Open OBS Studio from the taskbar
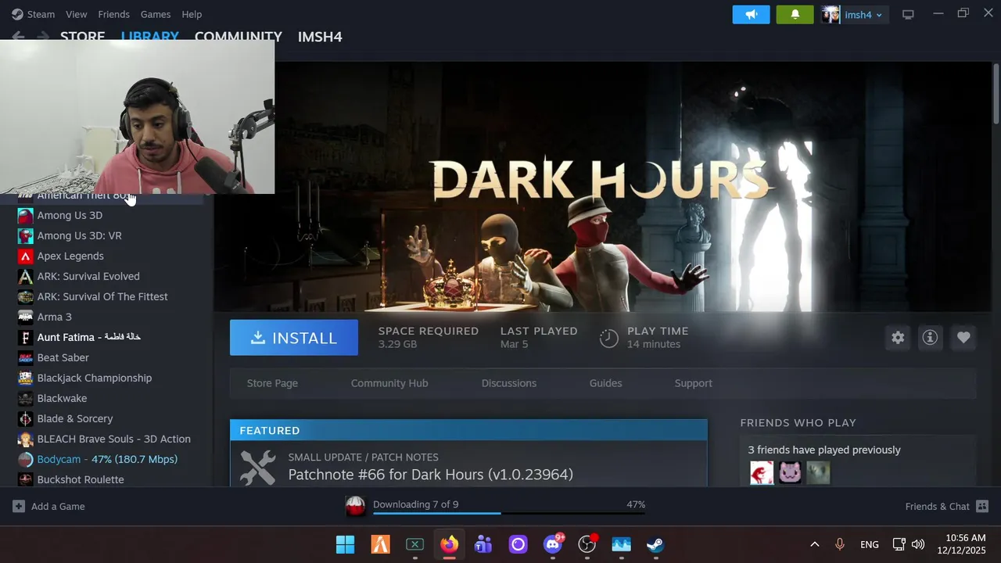Viewport: 1001px width, 563px height. click(x=587, y=544)
